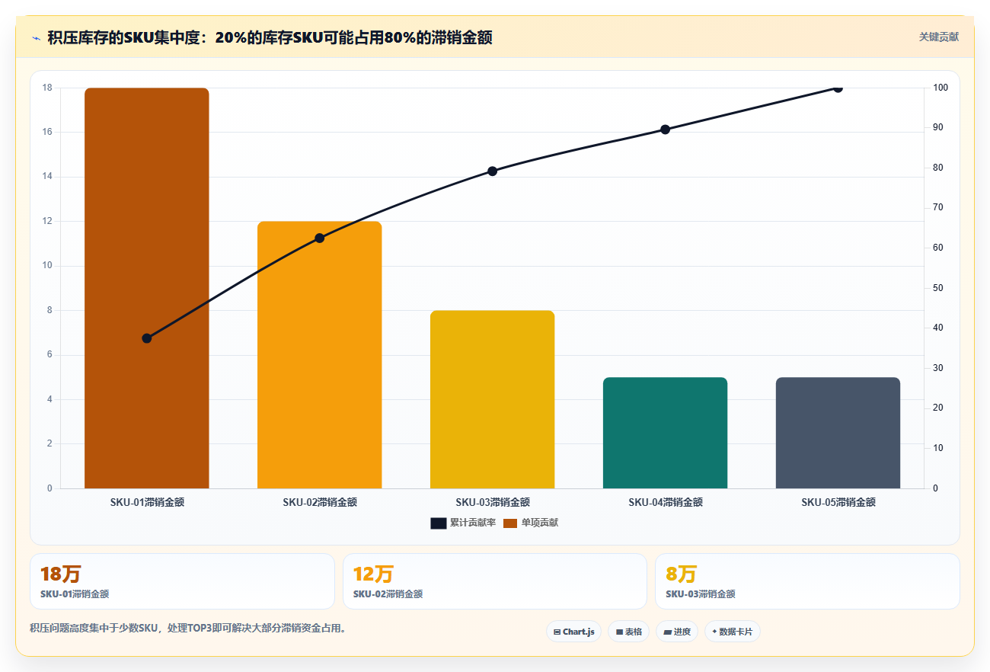Click the line point above SKU-02
This screenshot has width=990, height=672.
[320, 238]
